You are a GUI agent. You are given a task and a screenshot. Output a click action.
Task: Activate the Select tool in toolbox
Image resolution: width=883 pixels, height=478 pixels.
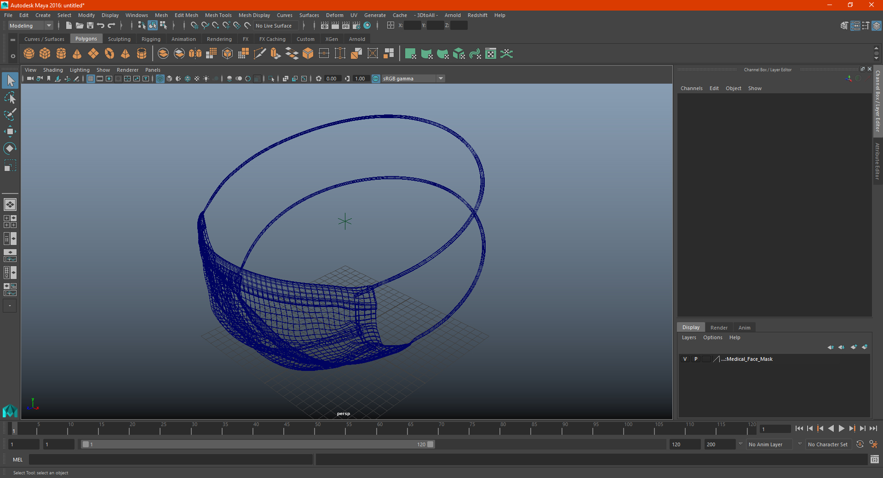[x=10, y=80]
